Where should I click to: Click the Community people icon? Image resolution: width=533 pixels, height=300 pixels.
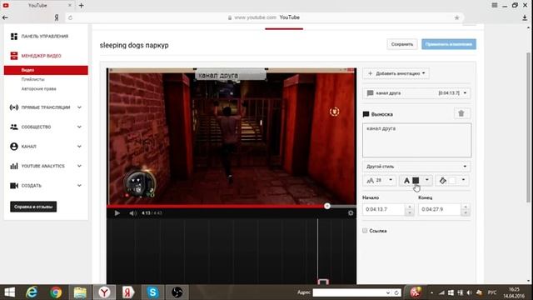click(x=14, y=127)
